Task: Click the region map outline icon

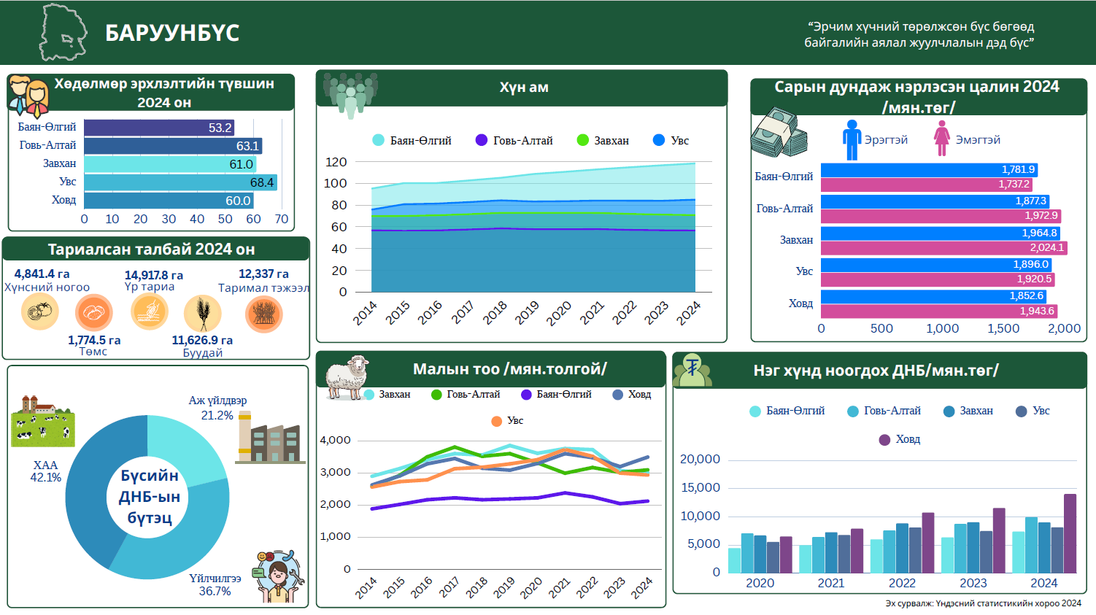Action: tap(63, 32)
